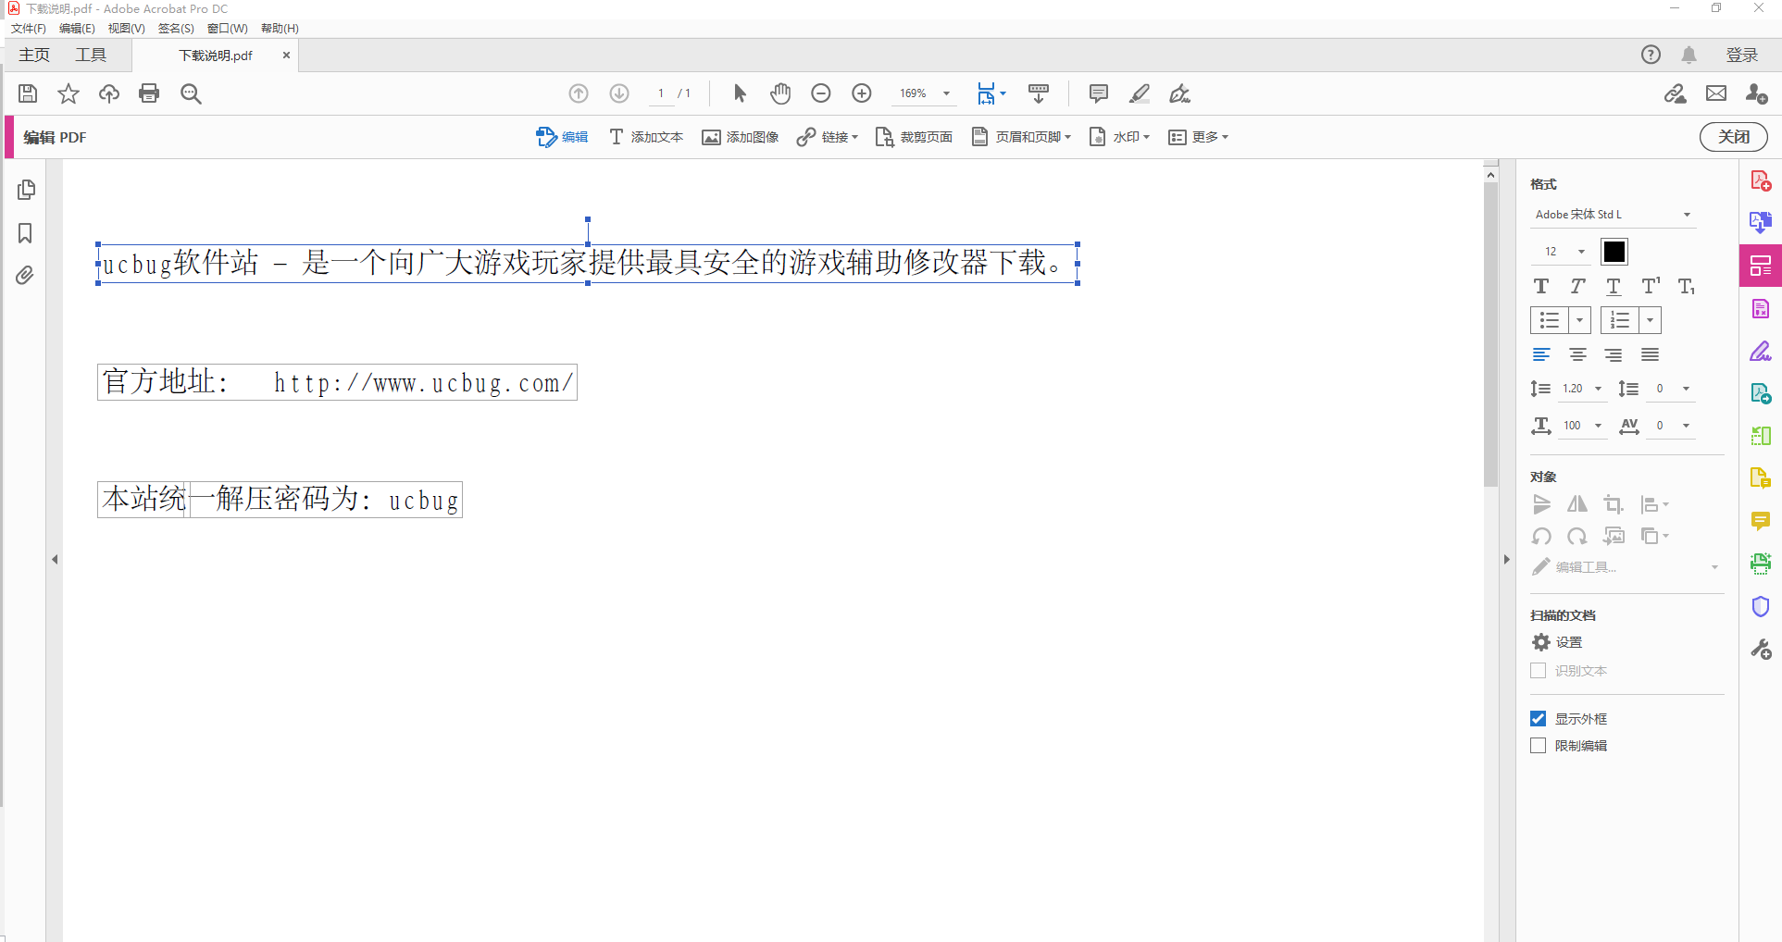This screenshot has height=942, width=1782.
Task: Click the 关闭 button
Action: [1733, 137]
